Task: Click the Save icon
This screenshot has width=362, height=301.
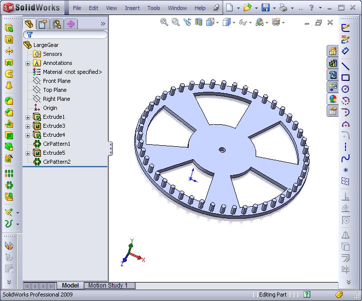Action: pos(266,7)
